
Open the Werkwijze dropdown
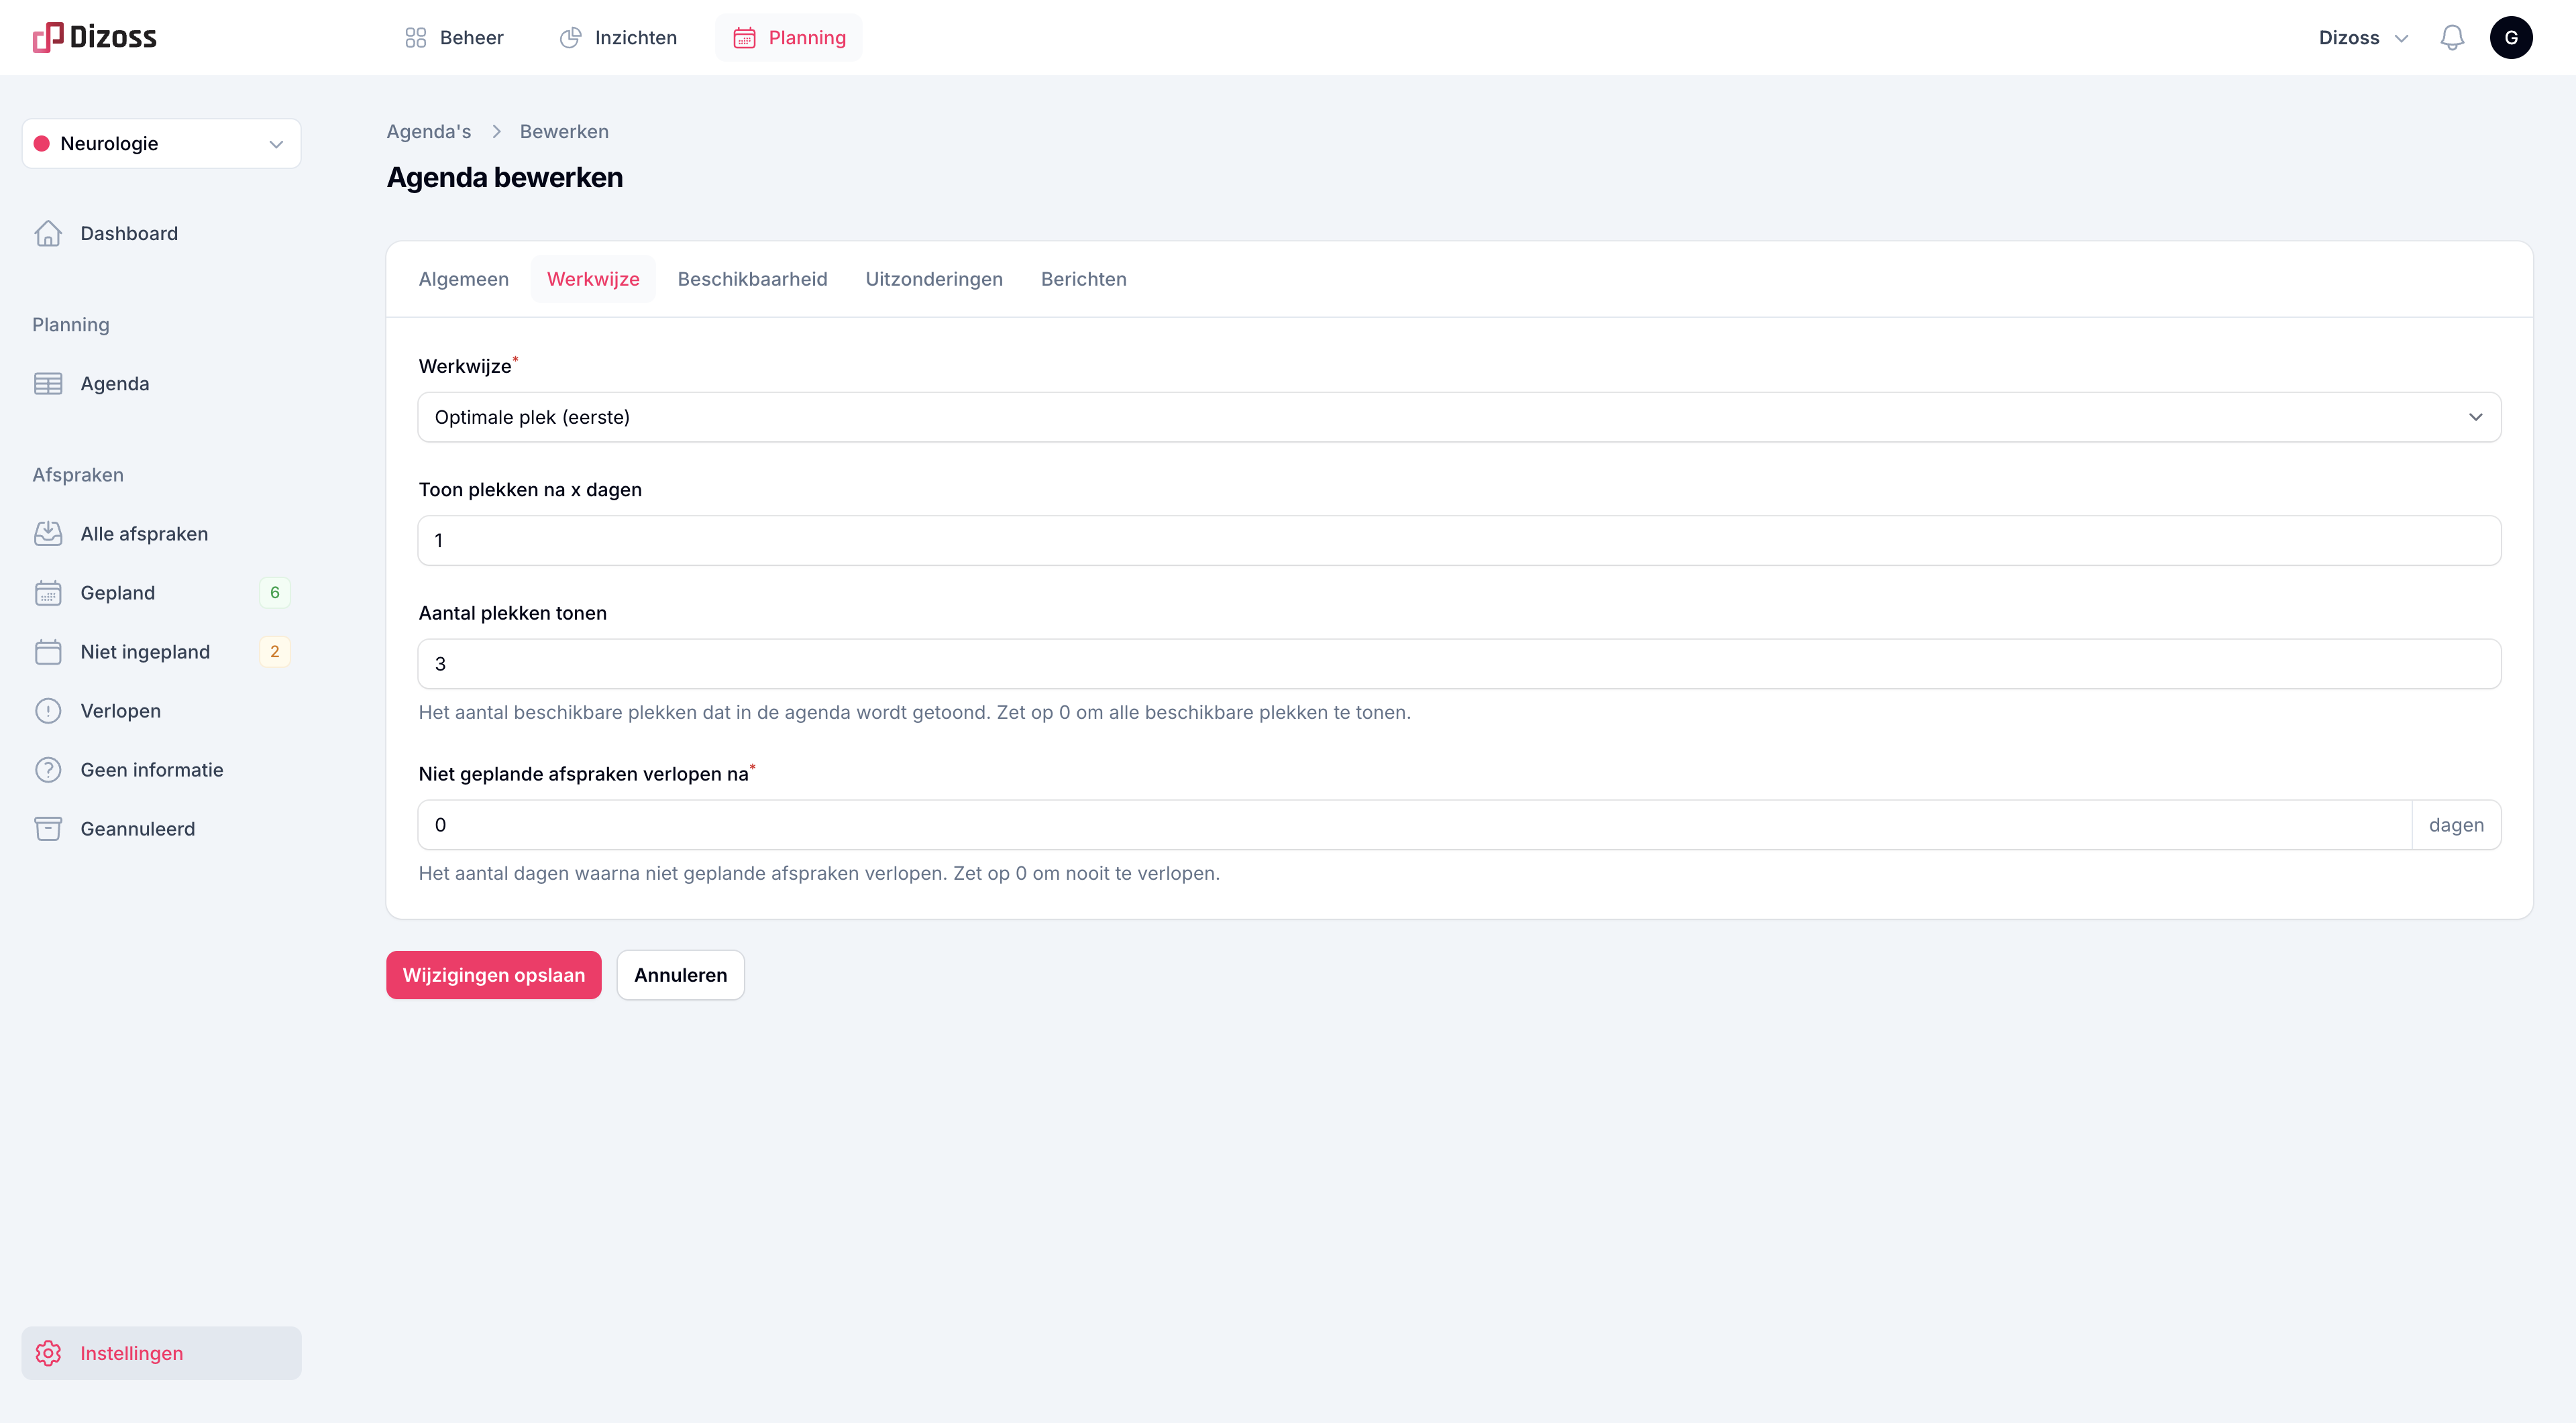[x=1459, y=416]
